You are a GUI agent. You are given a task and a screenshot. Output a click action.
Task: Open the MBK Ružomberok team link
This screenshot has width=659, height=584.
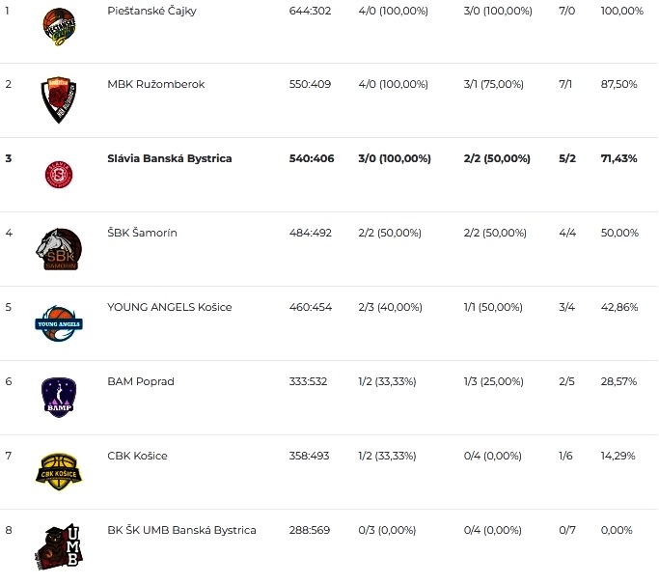tap(156, 84)
